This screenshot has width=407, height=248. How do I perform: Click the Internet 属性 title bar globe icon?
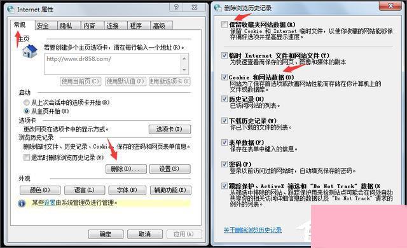[x=11, y=10]
